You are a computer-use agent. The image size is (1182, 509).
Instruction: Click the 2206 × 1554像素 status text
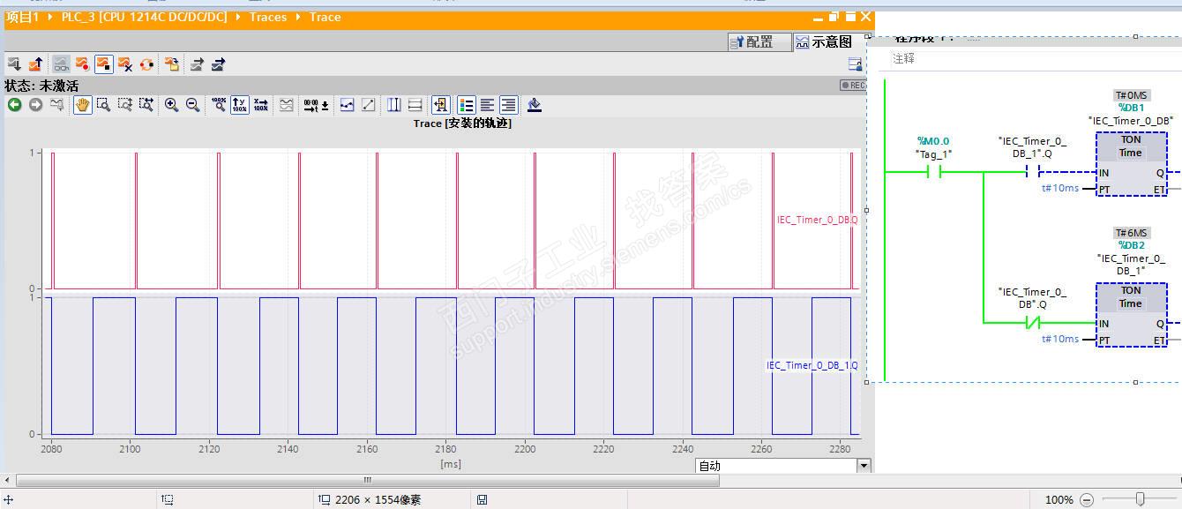pyautogui.click(x=378, y=499)
